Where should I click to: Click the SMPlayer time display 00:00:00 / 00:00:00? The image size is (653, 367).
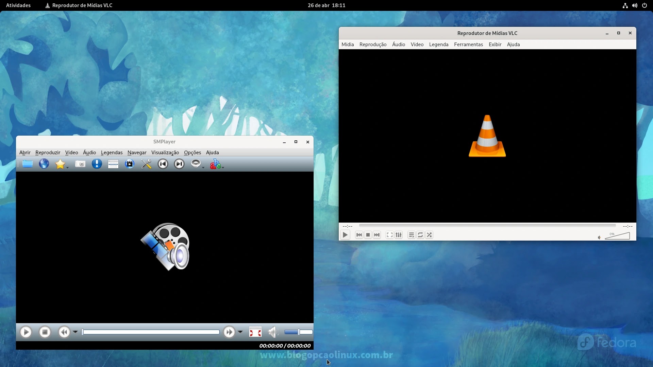[285, 346]
